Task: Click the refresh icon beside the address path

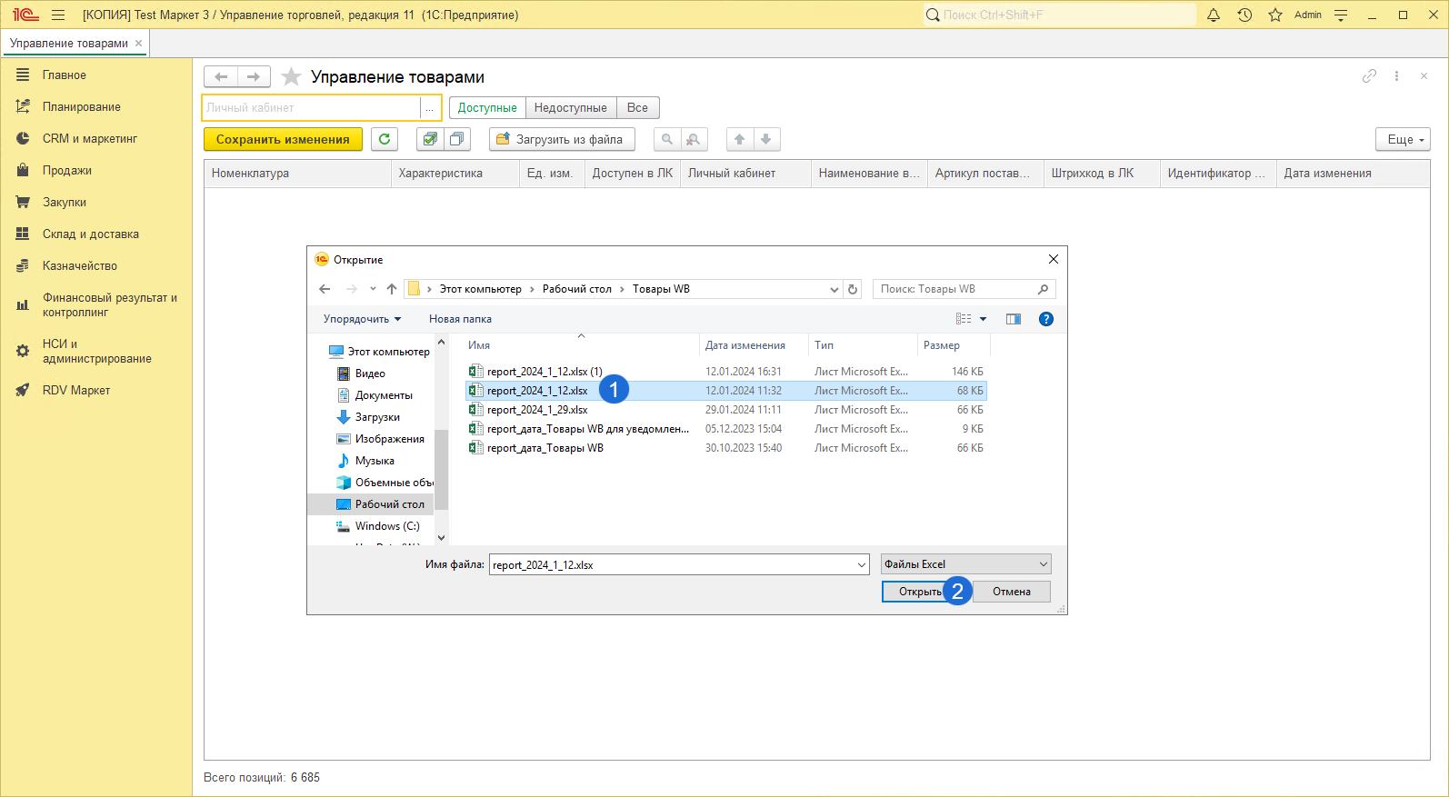Action: (x=853, y=289)
